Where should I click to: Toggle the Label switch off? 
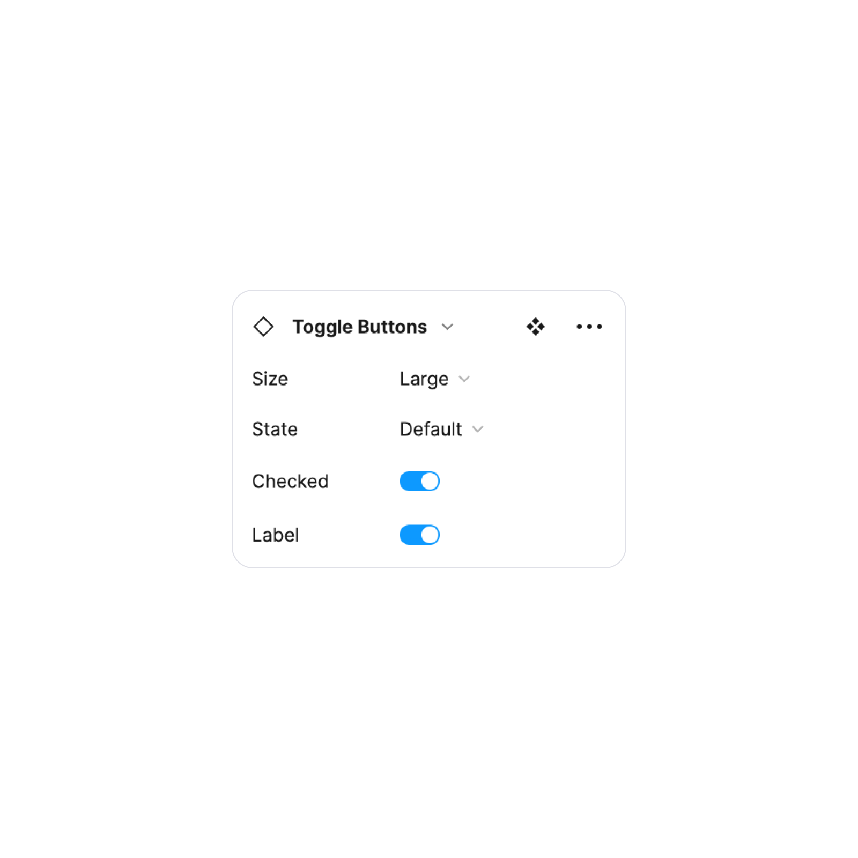pos(419,535)
